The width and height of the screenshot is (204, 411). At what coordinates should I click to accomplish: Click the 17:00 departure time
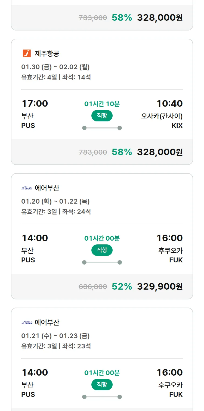click(35, 103)
